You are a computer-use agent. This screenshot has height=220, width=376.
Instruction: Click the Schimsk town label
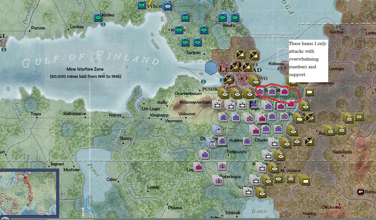point(233,213)
